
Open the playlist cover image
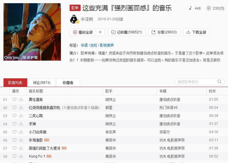[x=32, y=32]
